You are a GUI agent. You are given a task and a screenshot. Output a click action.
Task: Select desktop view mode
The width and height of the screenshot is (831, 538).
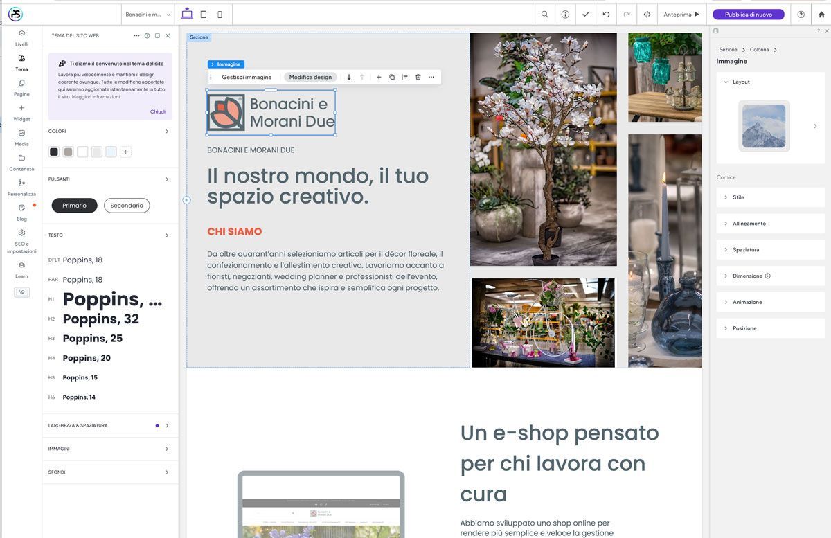coord(186,15)
